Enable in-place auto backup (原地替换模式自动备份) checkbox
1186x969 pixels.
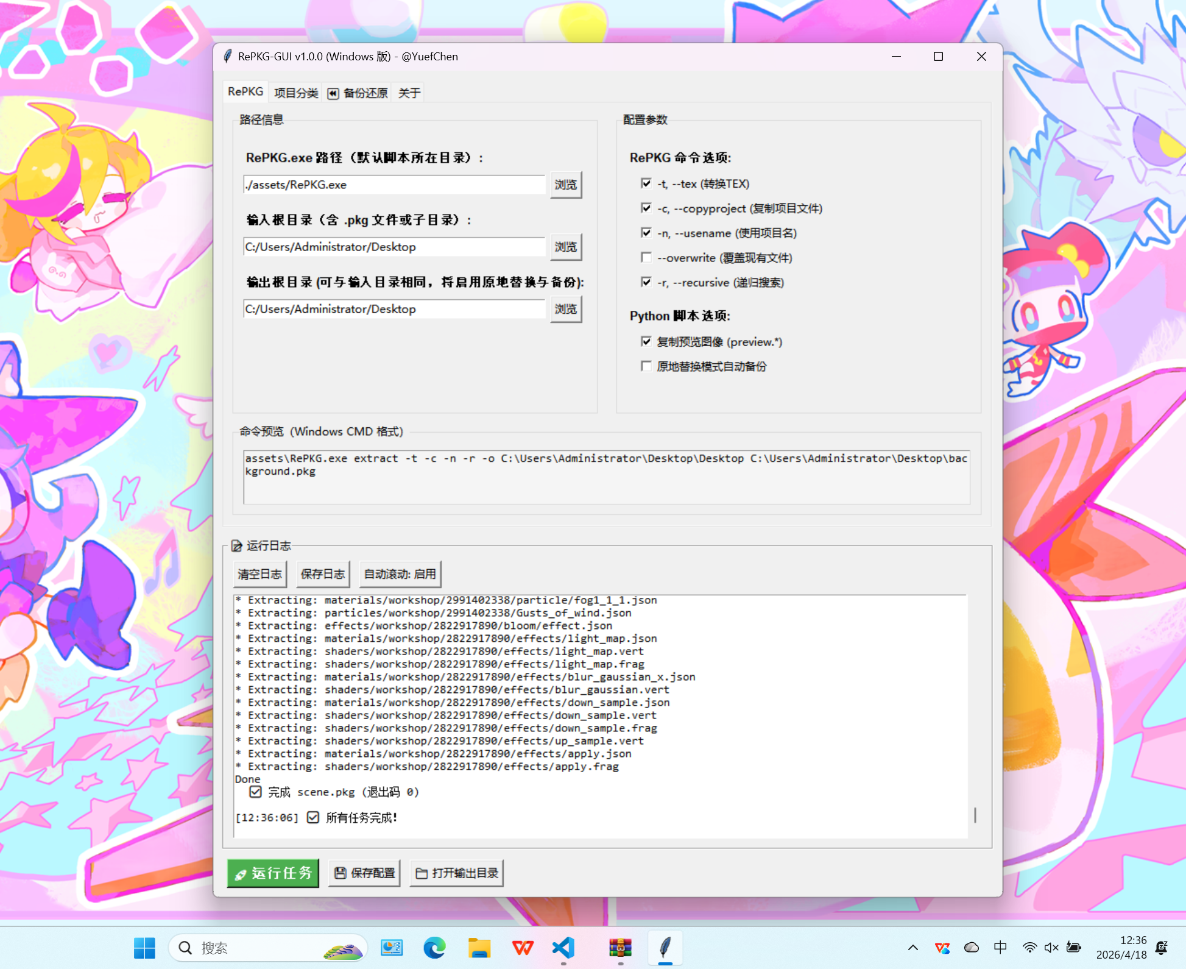(646, 366)
